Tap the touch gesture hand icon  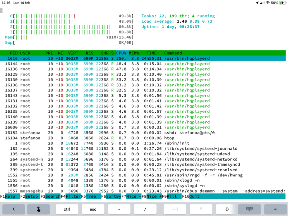39,209
